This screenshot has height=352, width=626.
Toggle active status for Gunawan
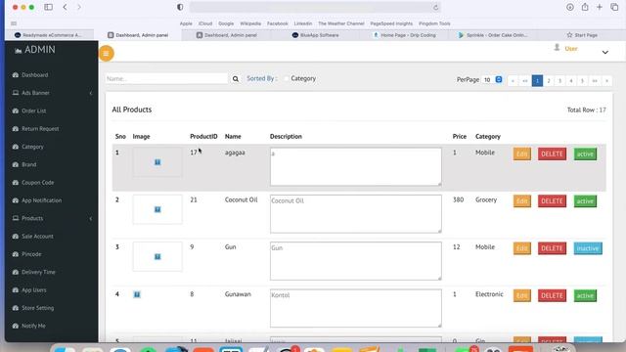point(585,295)
